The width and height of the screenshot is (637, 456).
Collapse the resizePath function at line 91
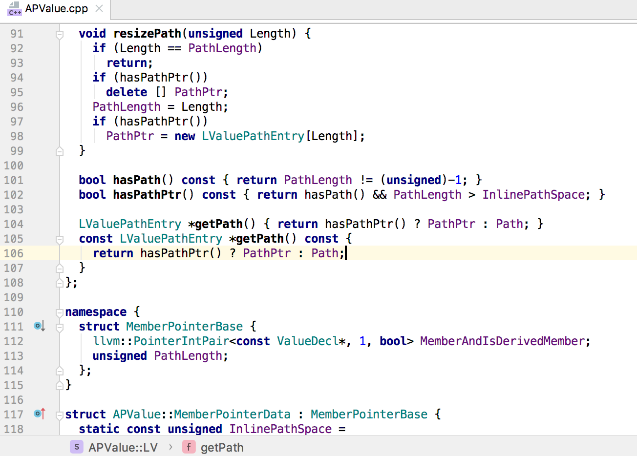pyautogui.click(x=60, y=34)
